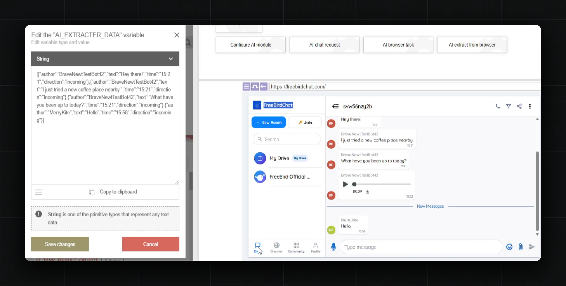This screenshot has width=566, height=286.
Task: Click the voice message progress slider
Action: pyautogui.click(x=382, y=184)
